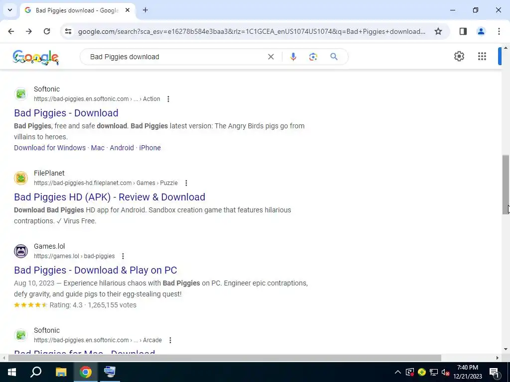
Task: Click the Games.lol favicon
Action: [x=21, y=251]
